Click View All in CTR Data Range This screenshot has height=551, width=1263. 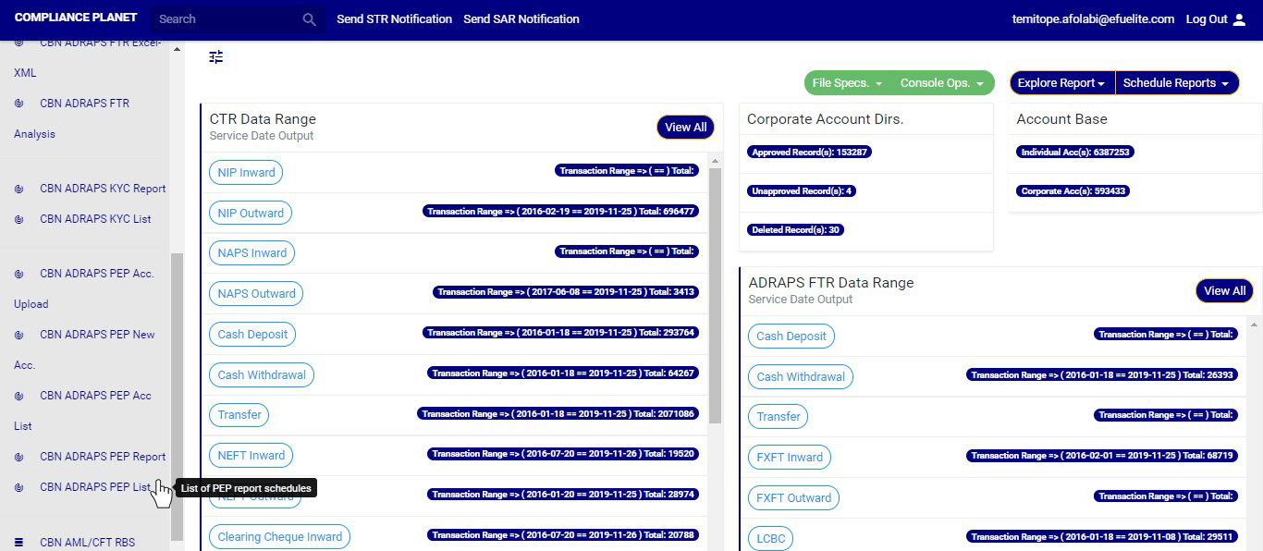(x=685, y=128)
